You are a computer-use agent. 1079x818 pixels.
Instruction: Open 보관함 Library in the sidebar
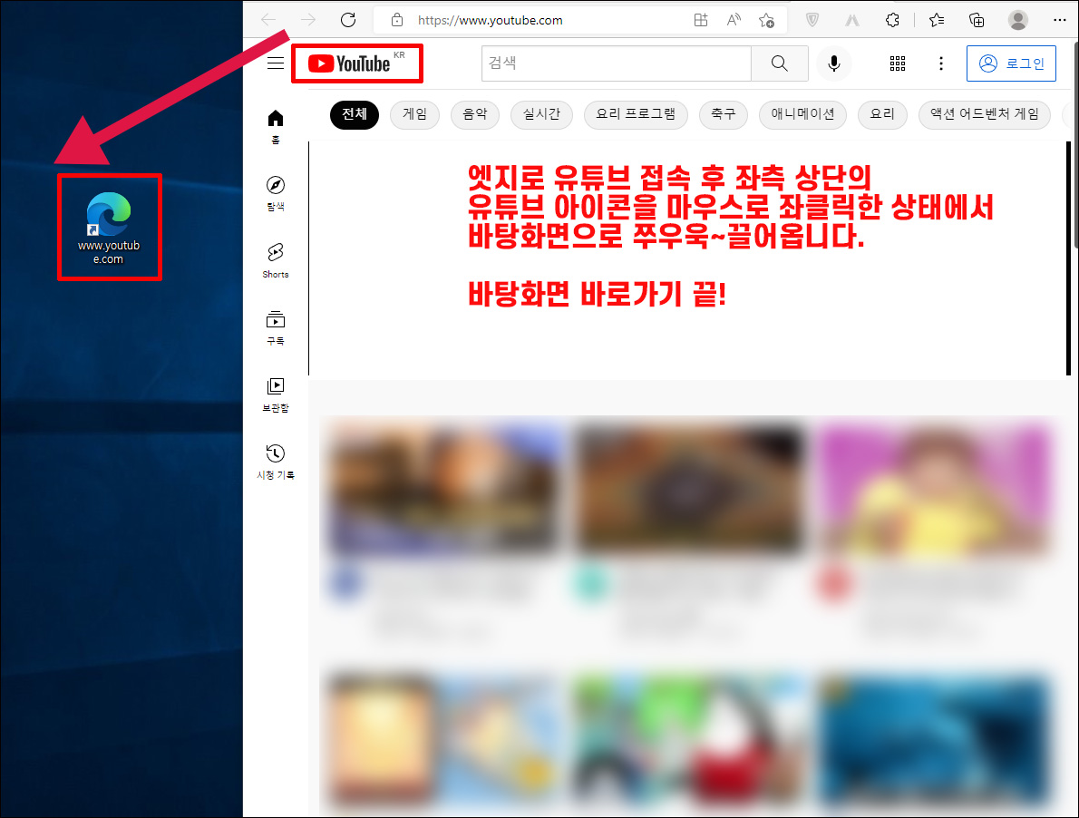click(x=276, y=394)
